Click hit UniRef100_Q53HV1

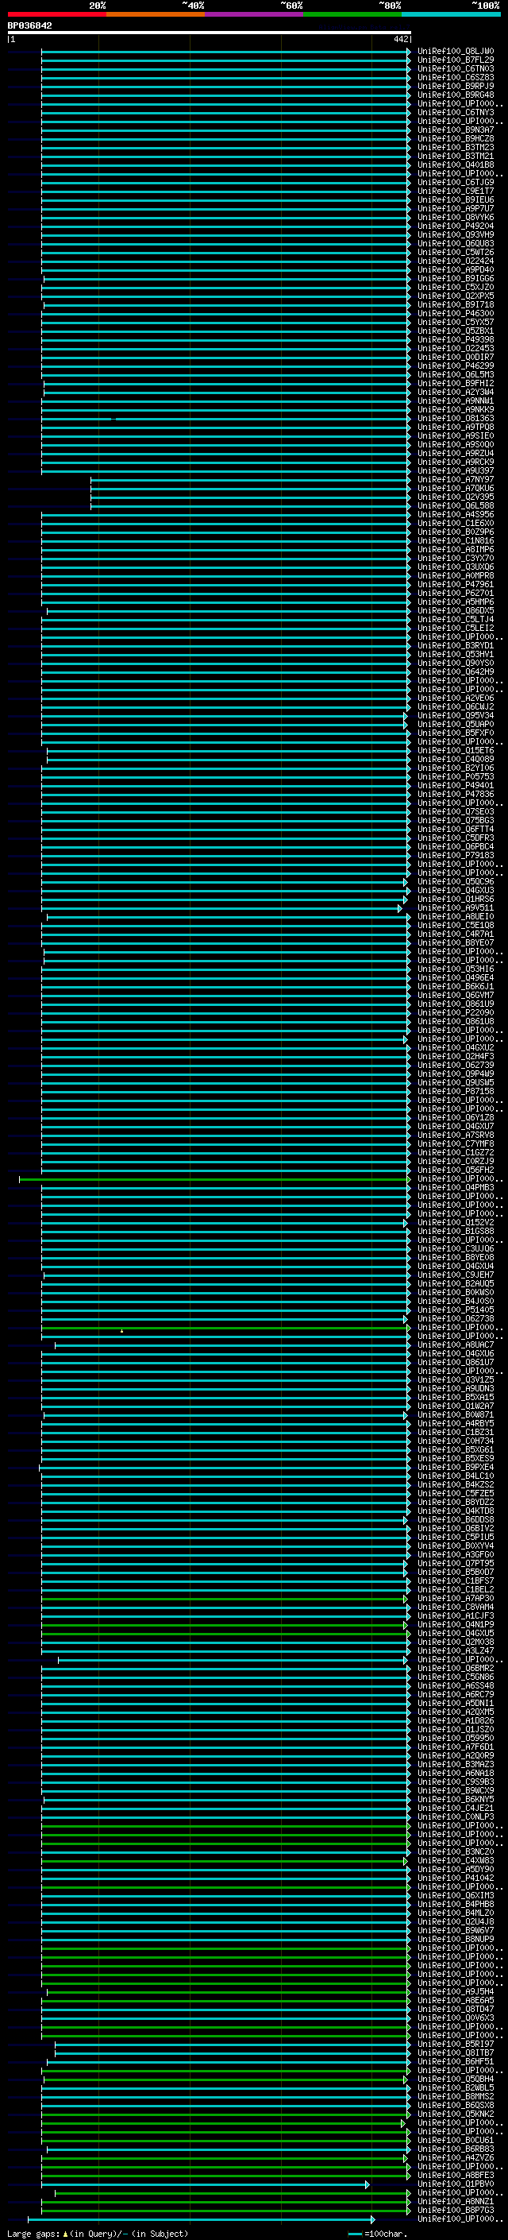(455, 655)
